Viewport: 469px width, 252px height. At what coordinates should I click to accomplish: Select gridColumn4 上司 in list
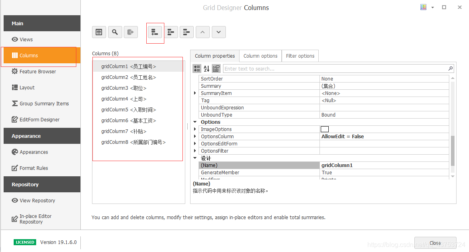coord(138,99)
